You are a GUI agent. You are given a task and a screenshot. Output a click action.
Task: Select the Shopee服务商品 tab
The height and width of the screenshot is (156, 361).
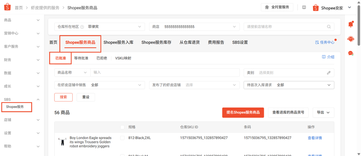[x=80, y=42]
